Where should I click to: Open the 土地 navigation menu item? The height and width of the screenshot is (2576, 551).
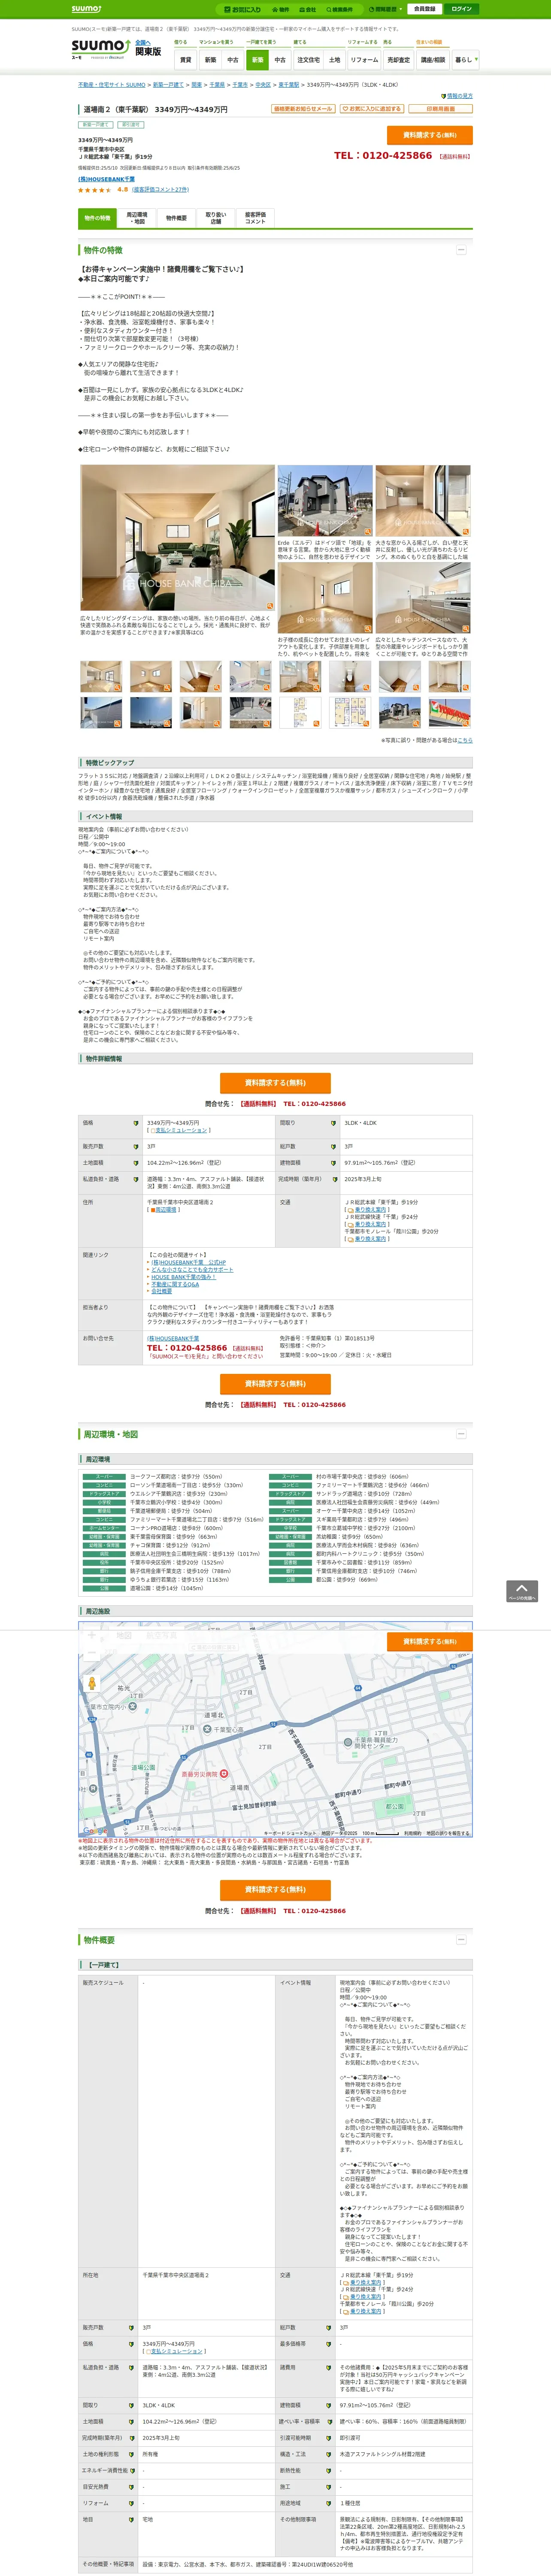tap(334, 60)
